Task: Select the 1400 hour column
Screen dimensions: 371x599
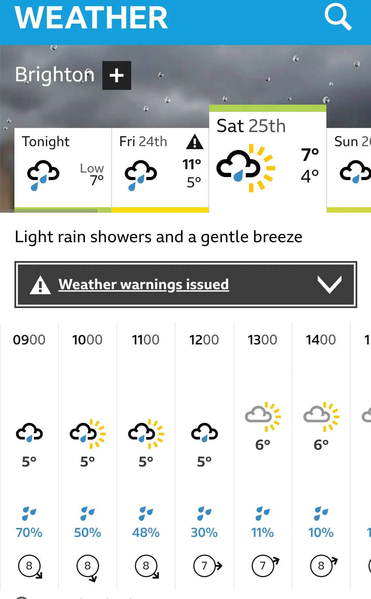Action: 321,456
